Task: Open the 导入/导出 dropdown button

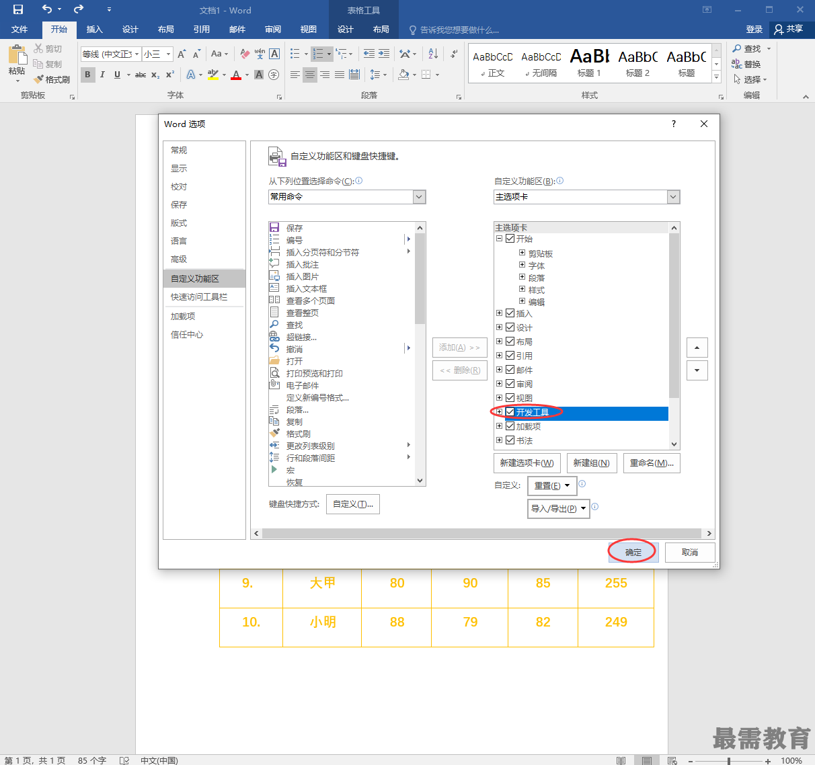Action: pos(559,509)
